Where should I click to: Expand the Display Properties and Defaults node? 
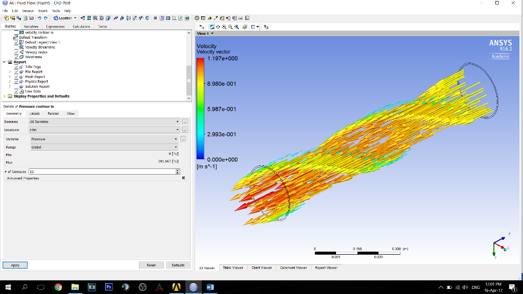pos(5,96)
